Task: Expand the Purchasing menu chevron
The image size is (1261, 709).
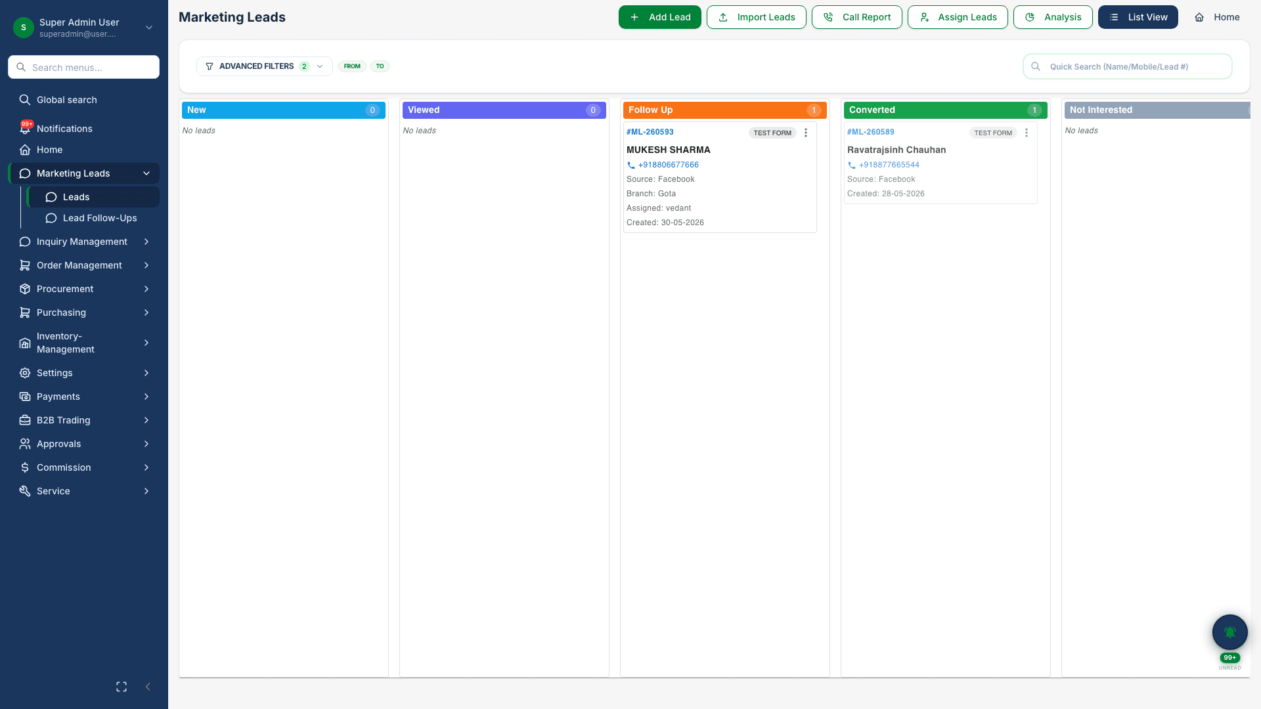Action: (x=146, y=312)
